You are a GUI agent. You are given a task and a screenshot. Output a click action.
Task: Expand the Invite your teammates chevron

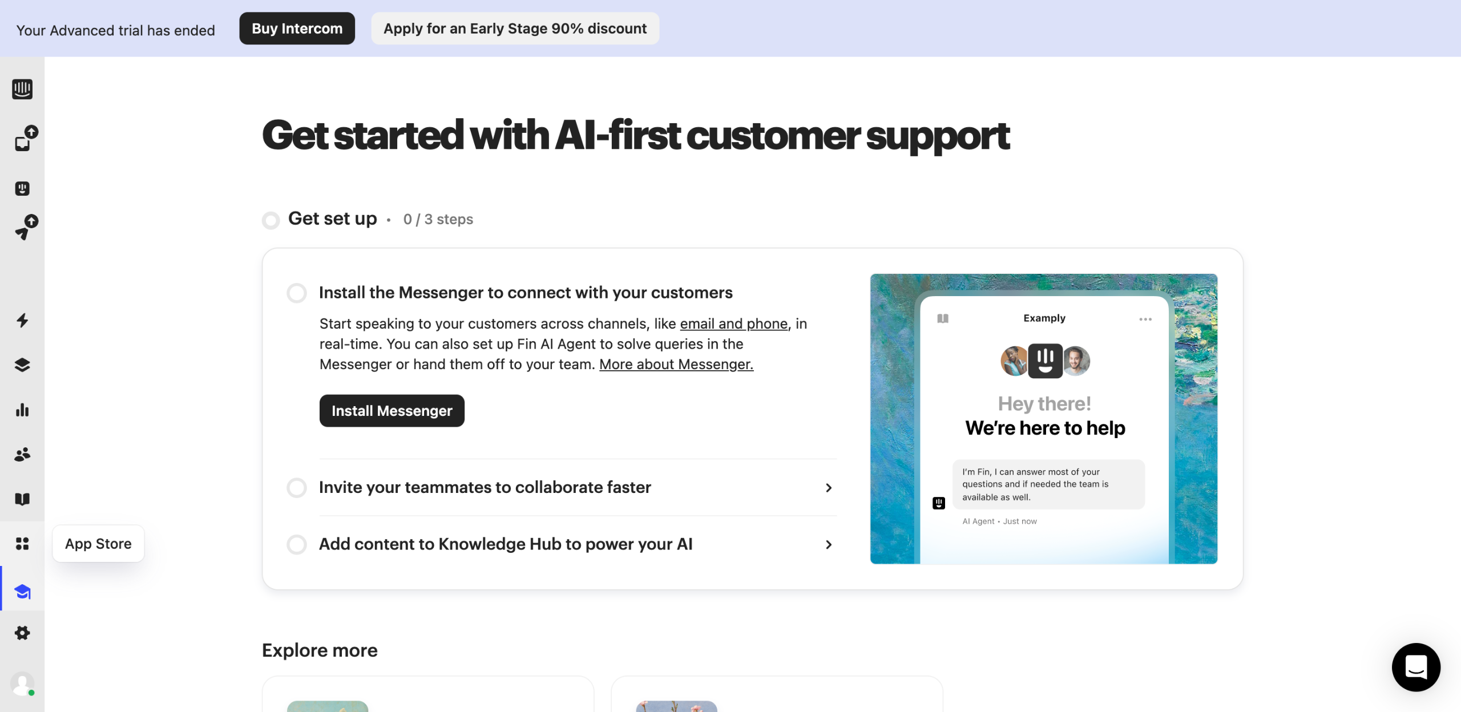pyautogui.click(x=829, y=488)
